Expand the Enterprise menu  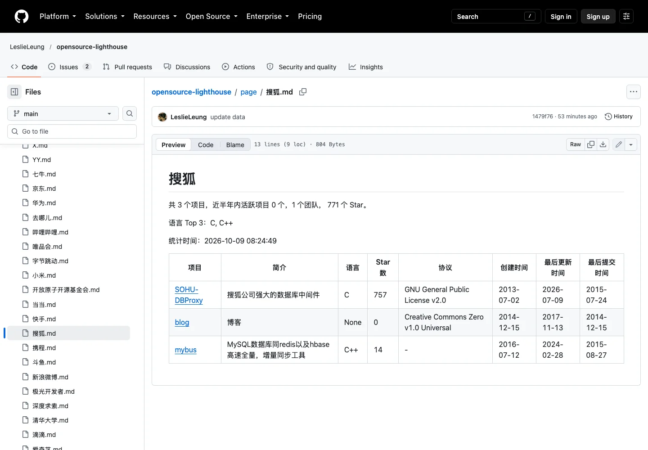[268, 17]
